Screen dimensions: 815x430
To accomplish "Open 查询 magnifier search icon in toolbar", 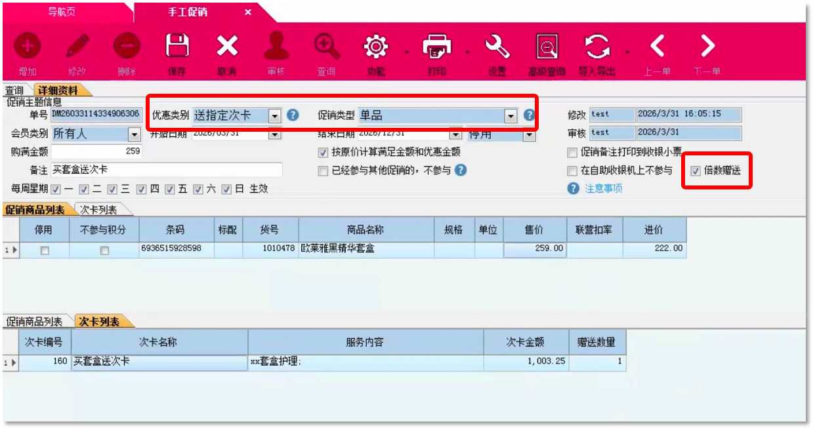I will [x=326, y=47].
